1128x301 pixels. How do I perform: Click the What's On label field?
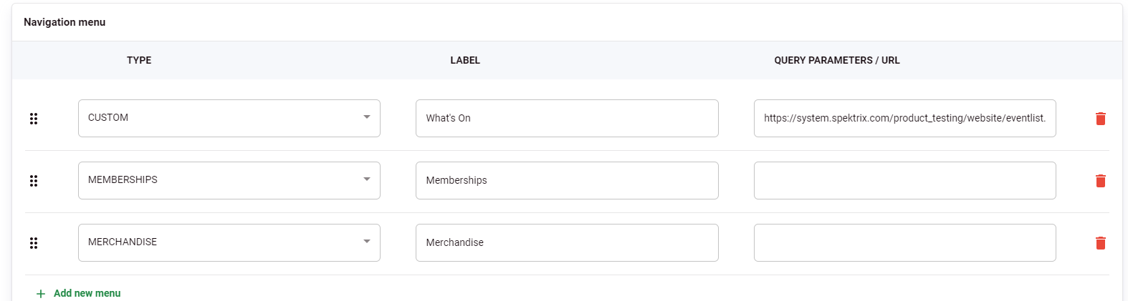[567, 118]
